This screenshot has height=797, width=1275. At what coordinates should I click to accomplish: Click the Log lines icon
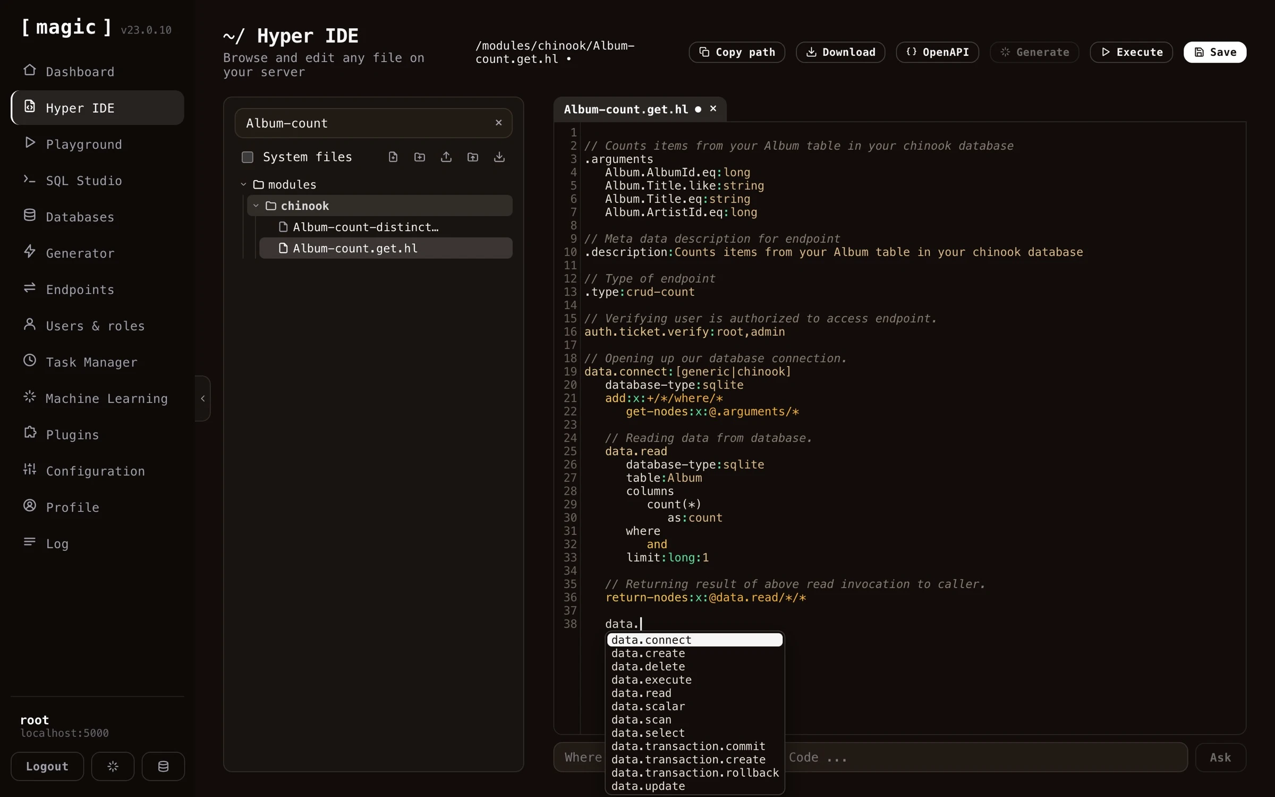pos(30,542)
